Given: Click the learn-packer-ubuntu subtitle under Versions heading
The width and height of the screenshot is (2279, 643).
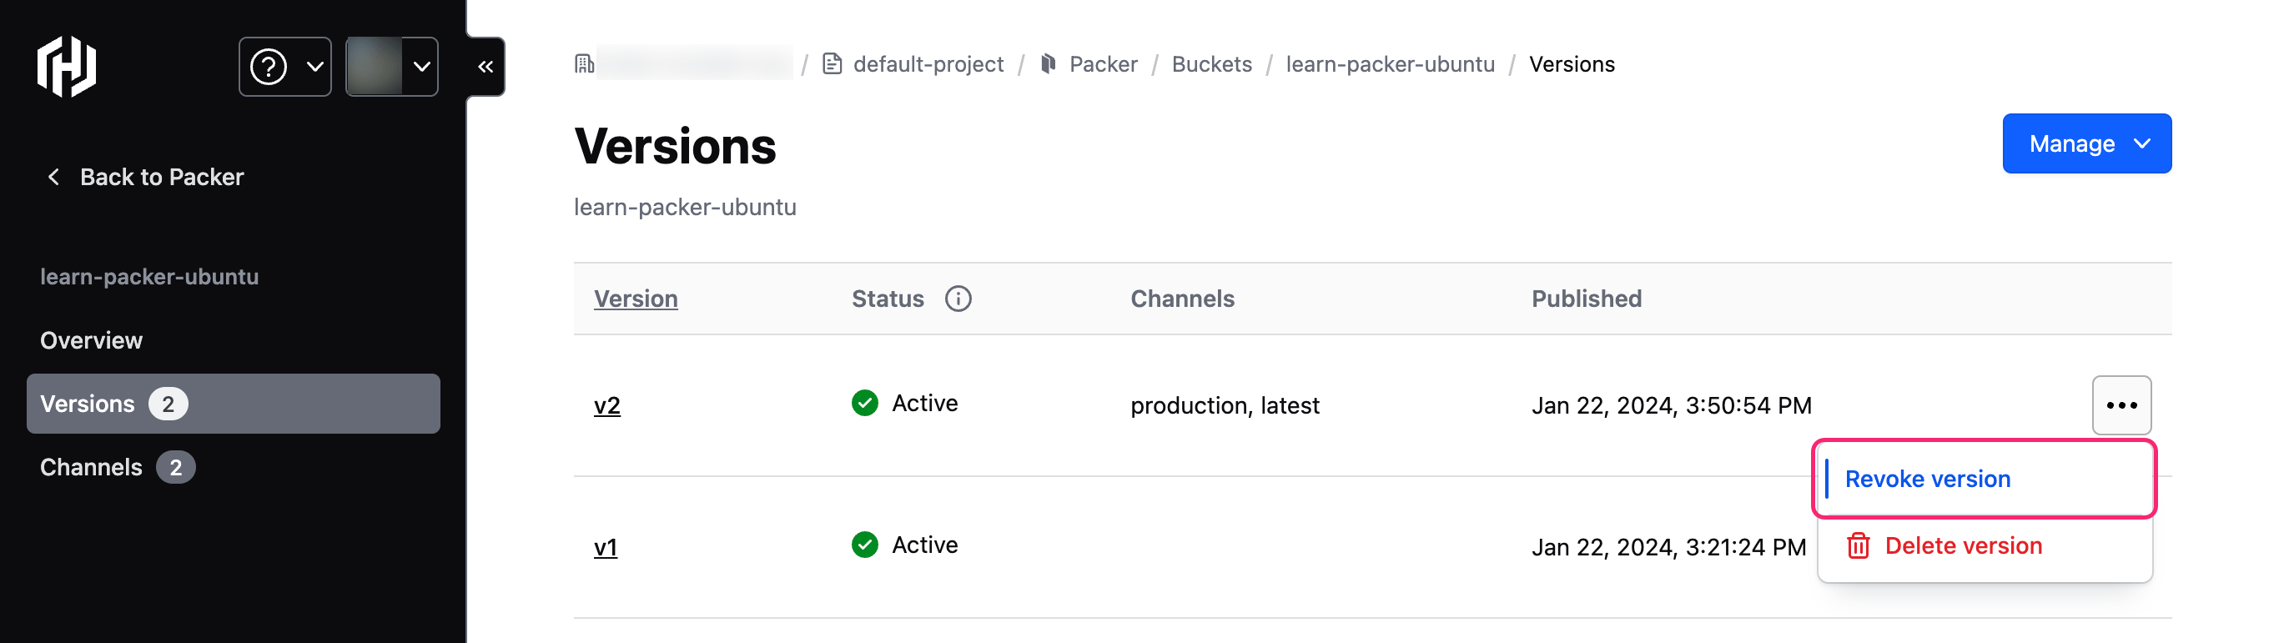Looking at the screenshot, I should coord(685,207).
